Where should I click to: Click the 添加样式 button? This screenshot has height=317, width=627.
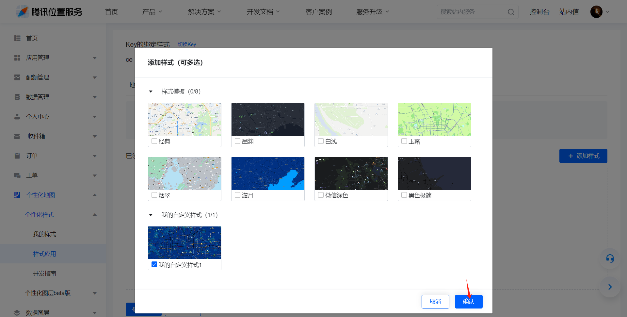point(583,156)
